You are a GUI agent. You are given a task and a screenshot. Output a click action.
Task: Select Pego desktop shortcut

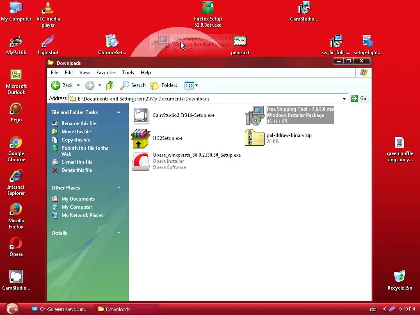click(x=16, y=112)
